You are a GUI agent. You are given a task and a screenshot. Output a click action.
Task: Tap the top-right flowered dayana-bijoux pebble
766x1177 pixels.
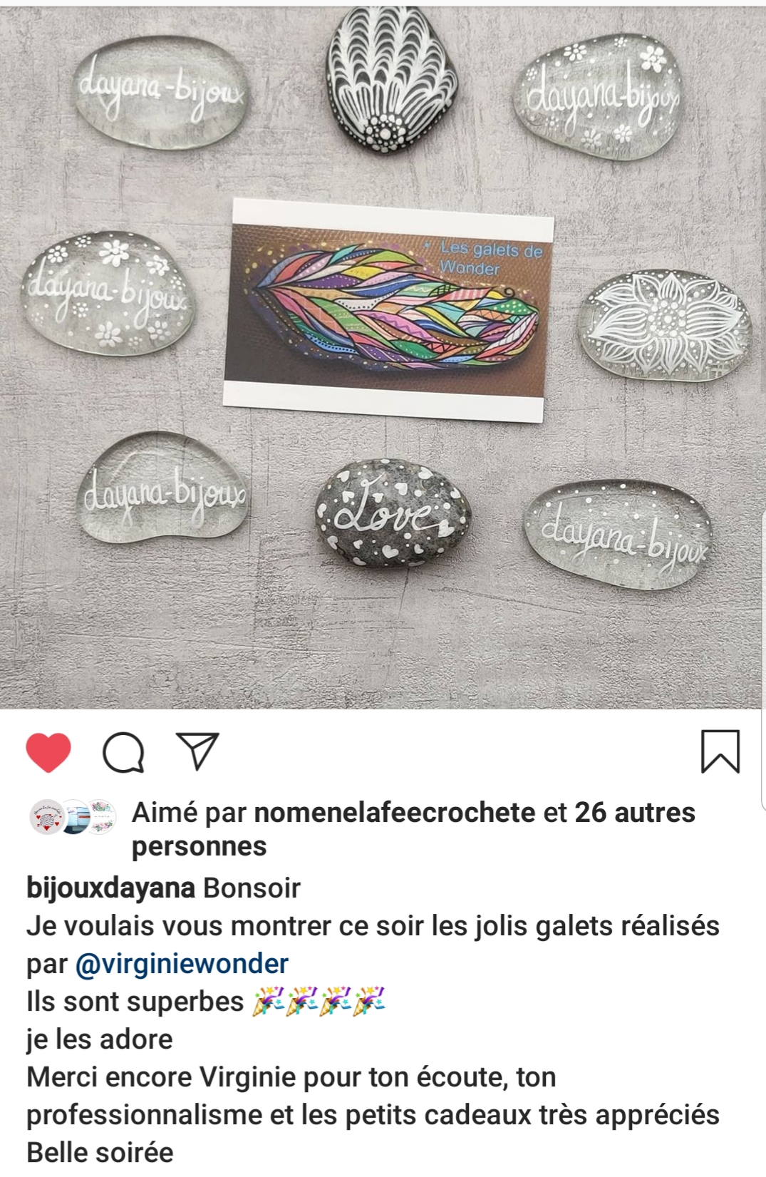[598, 96]
